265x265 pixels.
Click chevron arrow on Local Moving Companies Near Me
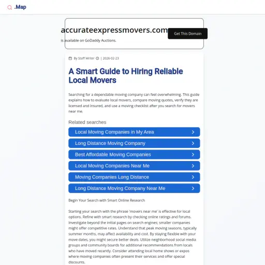[x=193, y=166]
